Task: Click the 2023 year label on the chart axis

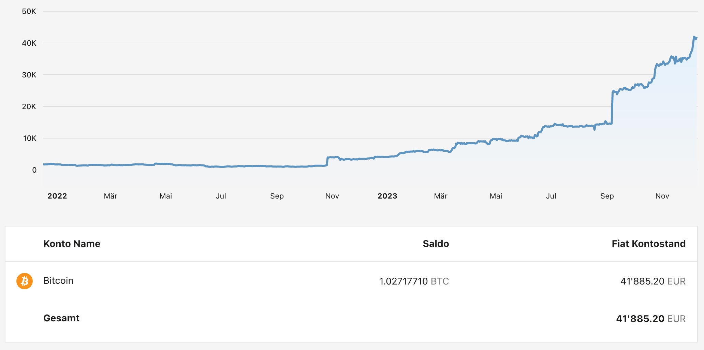Action: (387, 196)
